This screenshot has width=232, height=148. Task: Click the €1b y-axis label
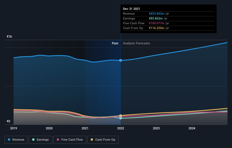9,36
